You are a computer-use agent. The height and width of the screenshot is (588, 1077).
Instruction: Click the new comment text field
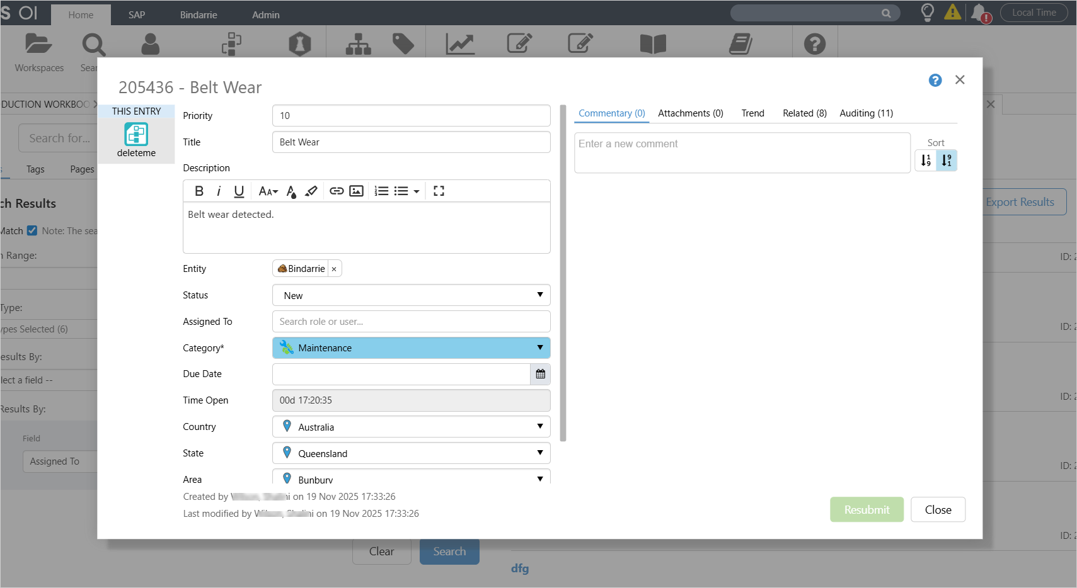point(742,152)
